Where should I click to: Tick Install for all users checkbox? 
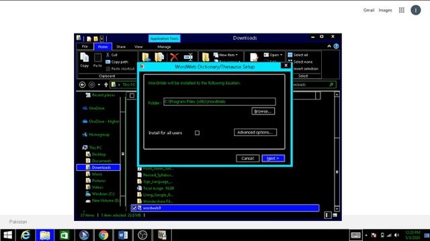(x=197, y=133)
